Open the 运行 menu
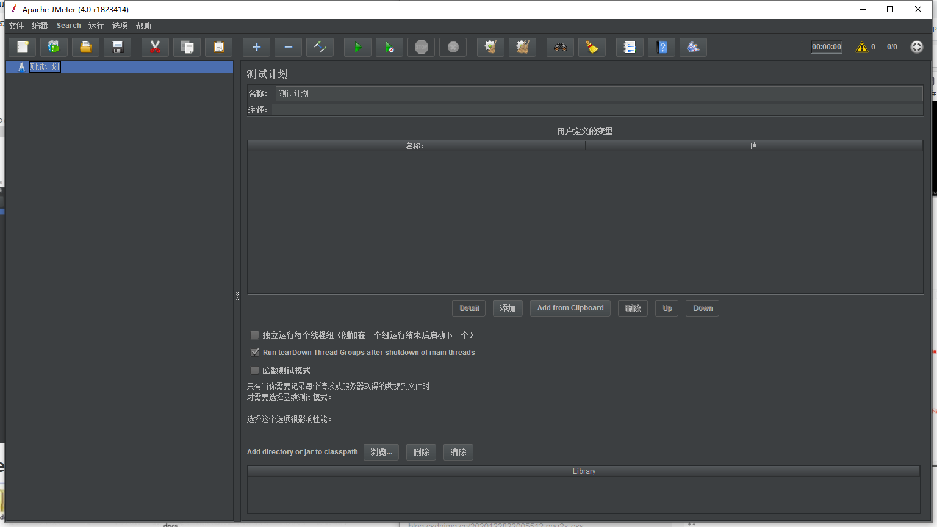 pos(95,26)
